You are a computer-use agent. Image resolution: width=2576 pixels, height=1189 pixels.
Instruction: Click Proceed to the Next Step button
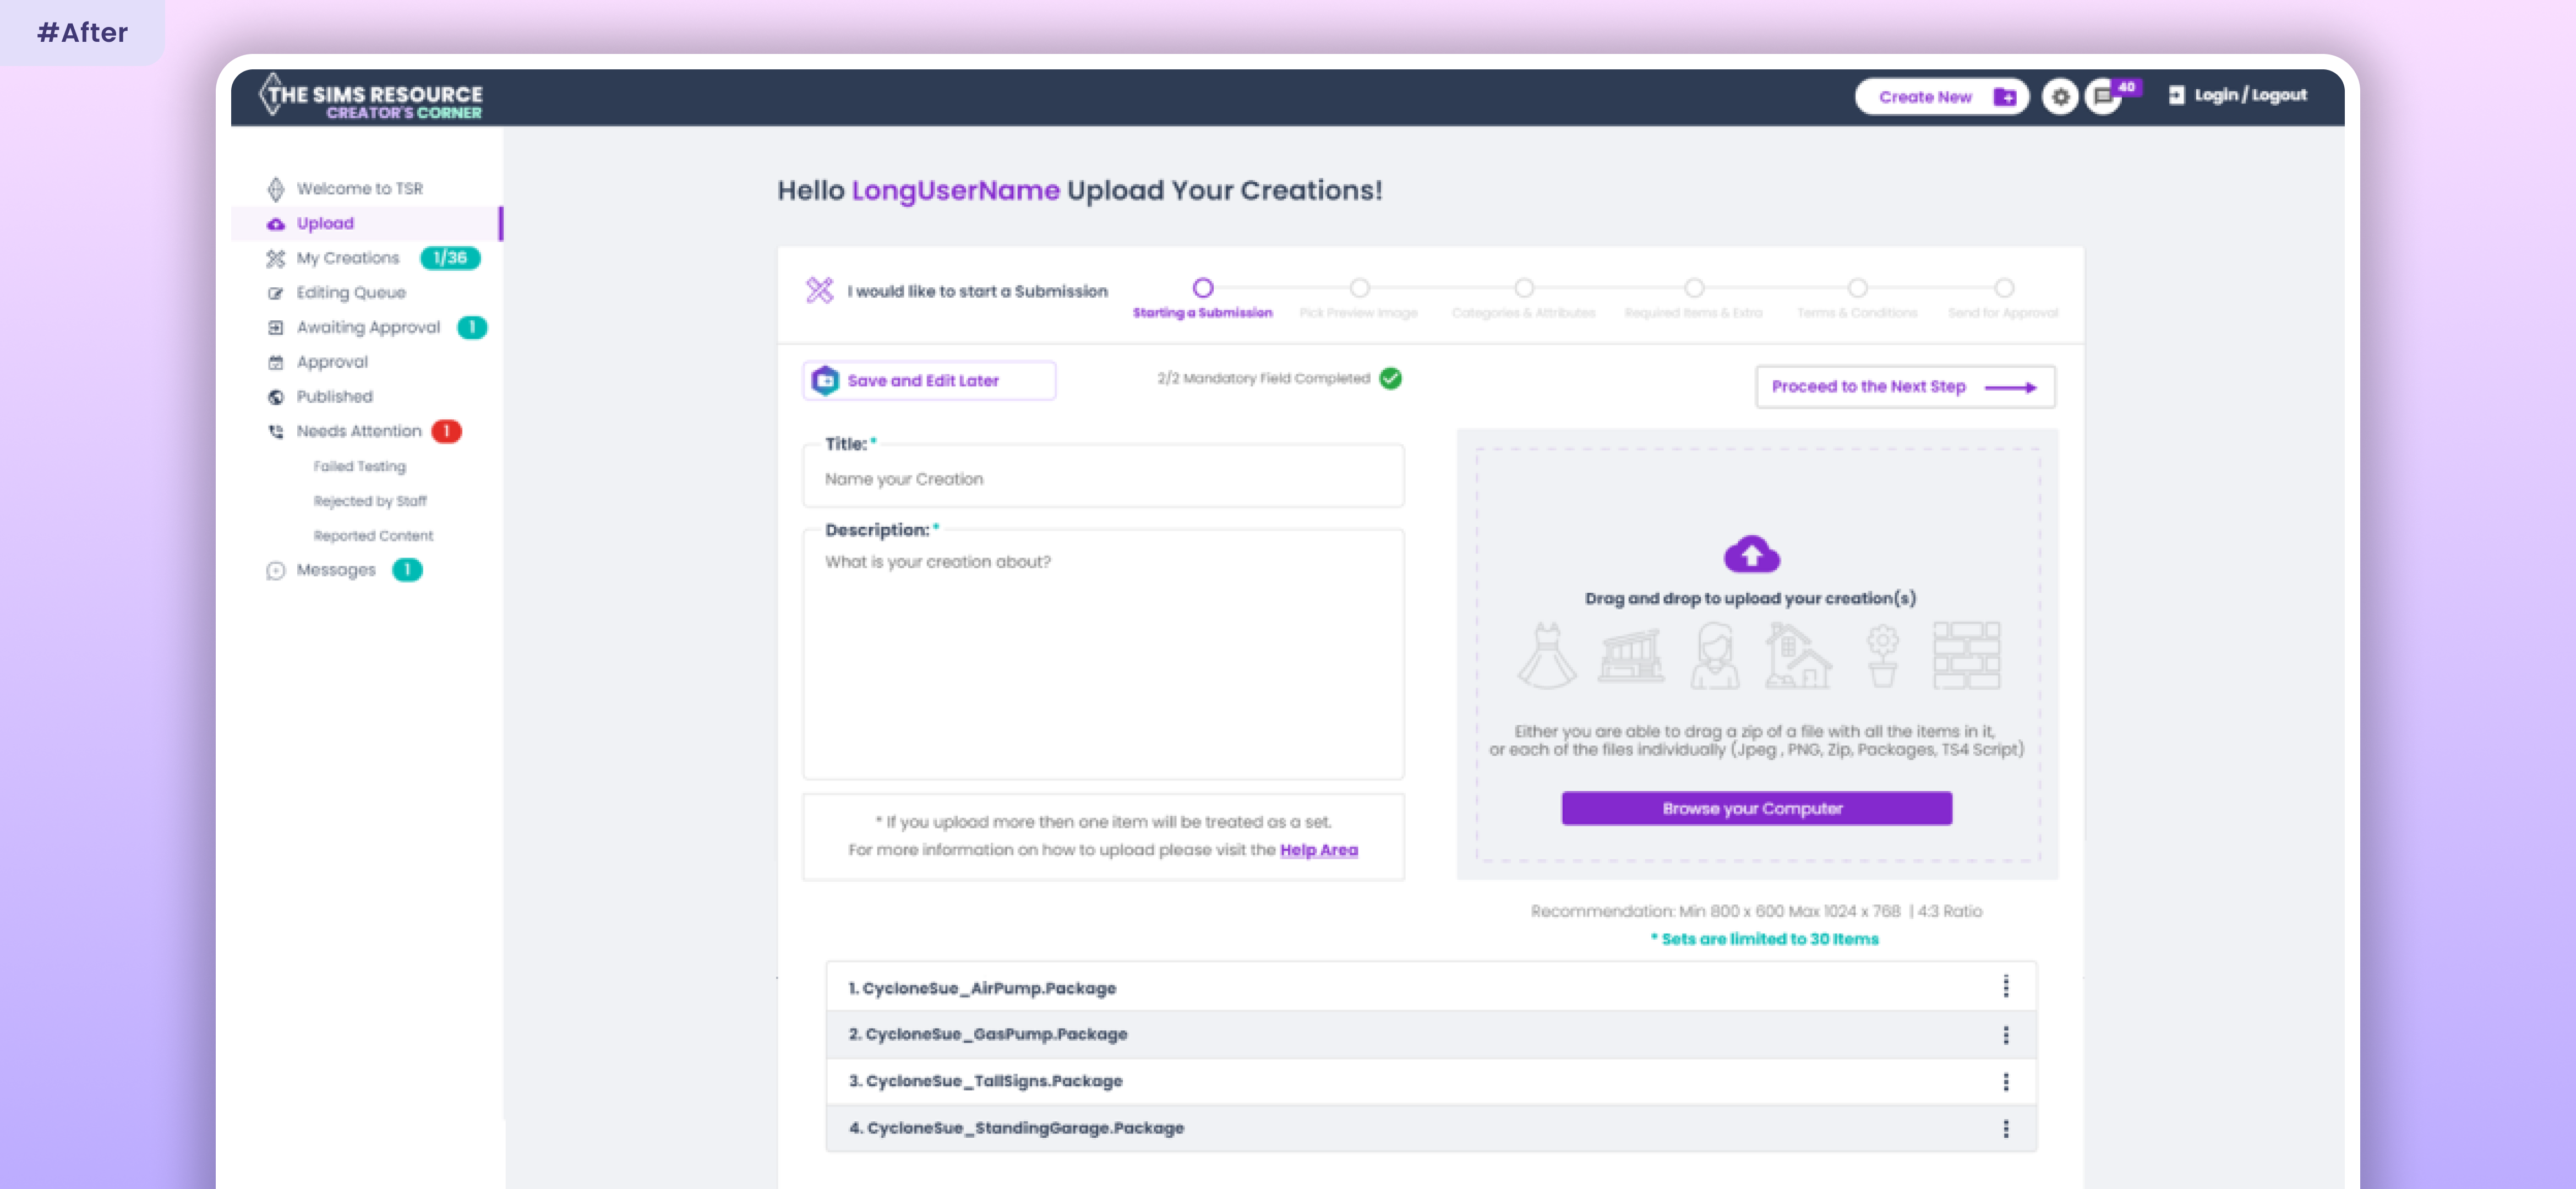pos(1905,387)
